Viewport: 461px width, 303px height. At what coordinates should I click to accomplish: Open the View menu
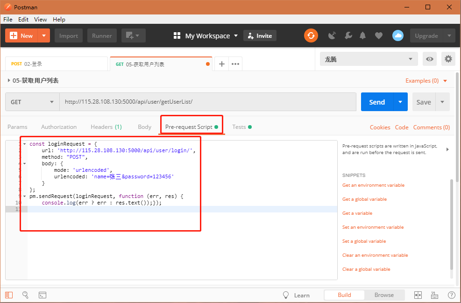pos(40,20)
